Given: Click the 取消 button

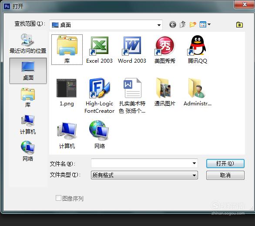Looking at the screenshot, I should pyautogui.click(x=225, y=175).
